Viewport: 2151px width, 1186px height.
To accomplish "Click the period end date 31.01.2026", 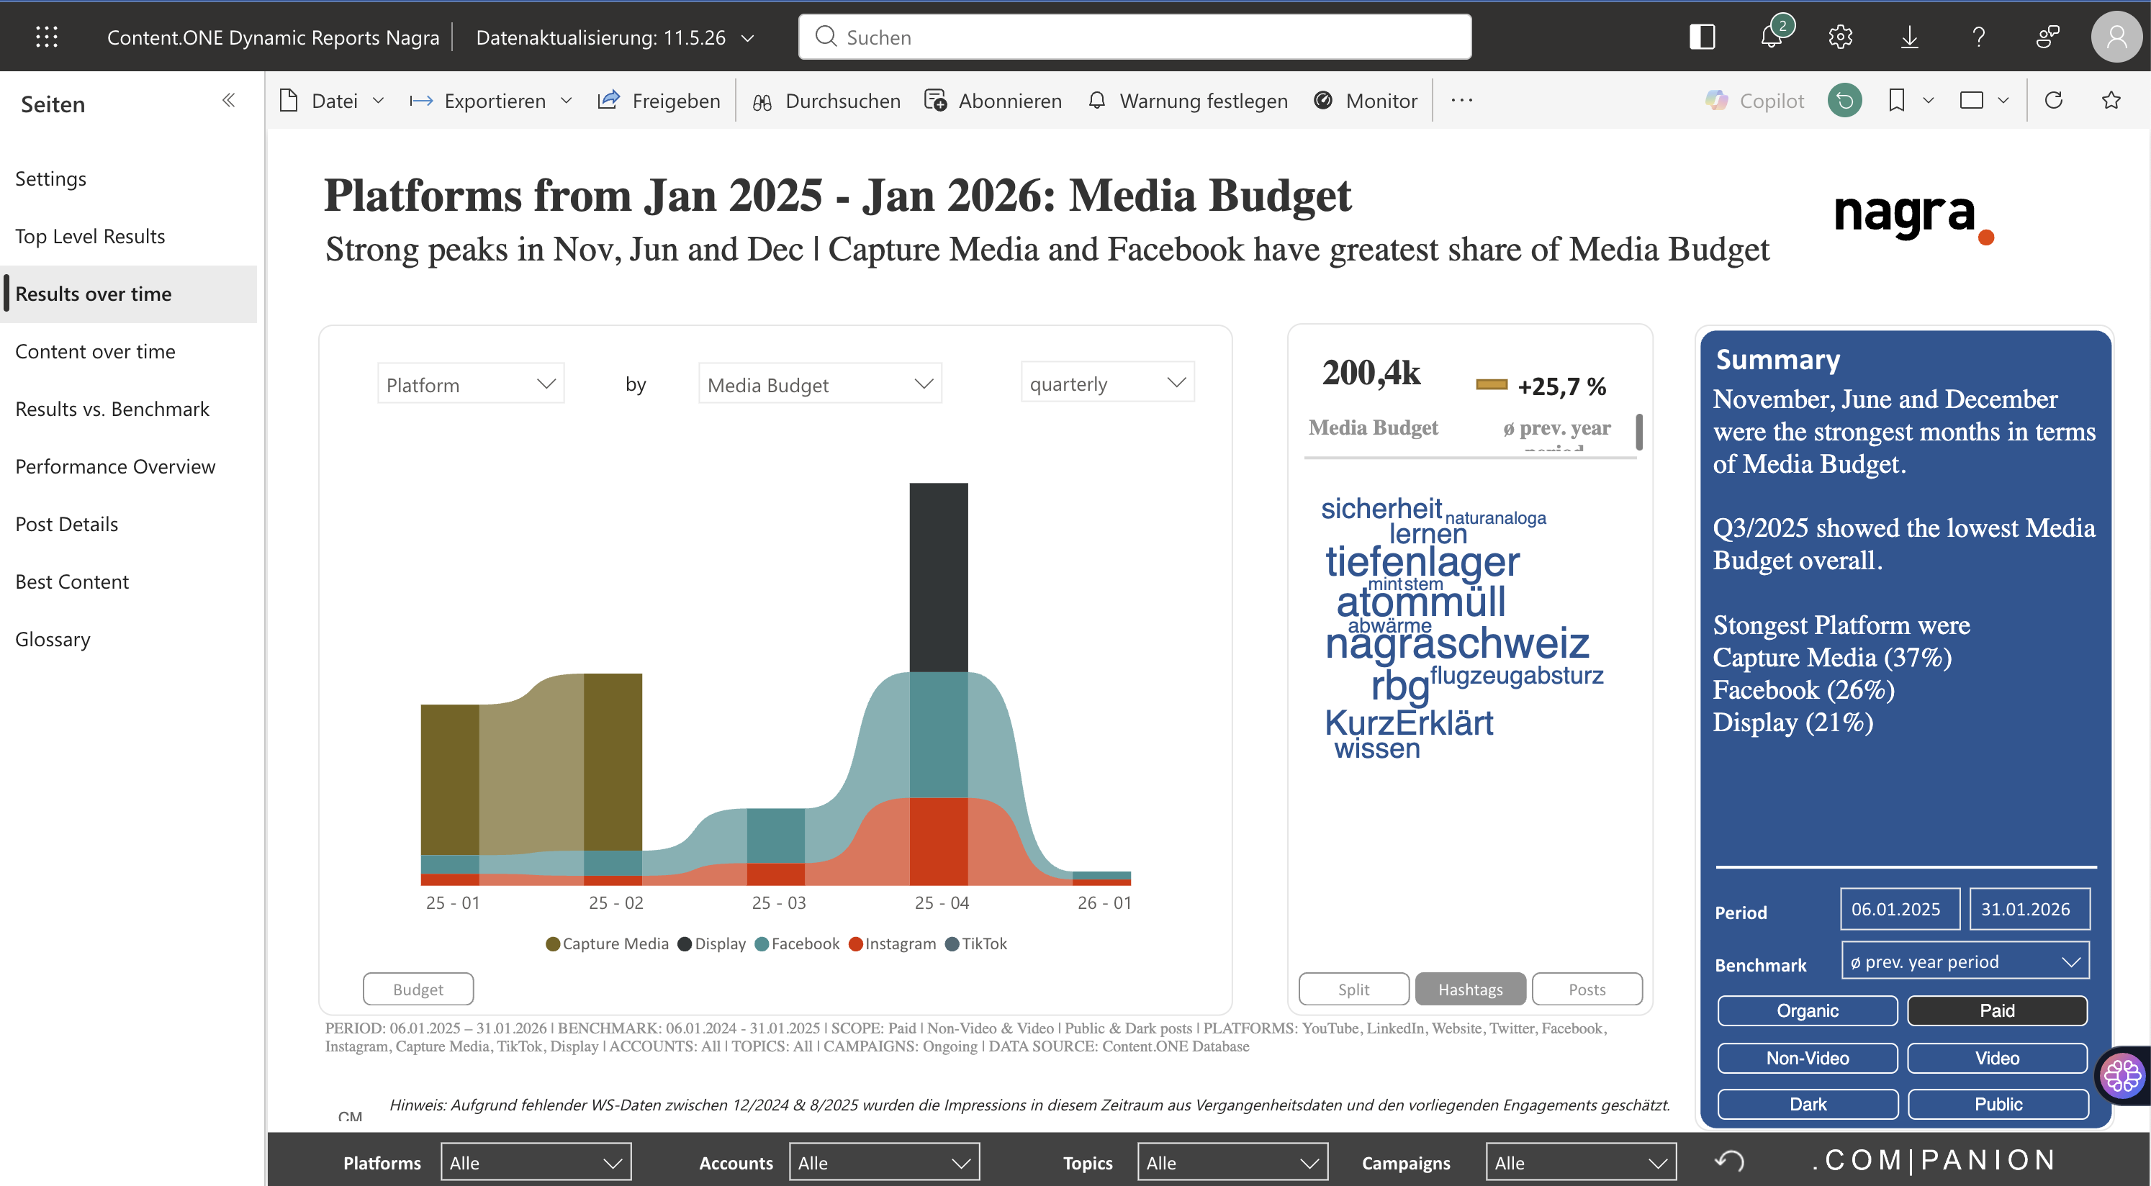I will (x=2029, y=909).
